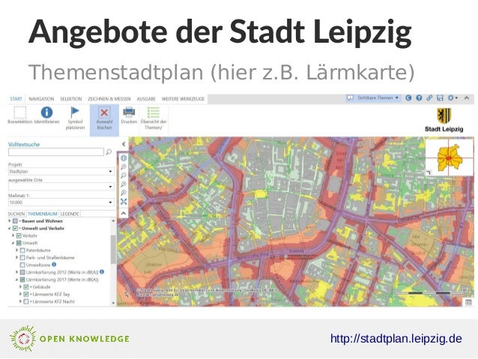Switch to the START ribbon tab

(x=16, y=99)
